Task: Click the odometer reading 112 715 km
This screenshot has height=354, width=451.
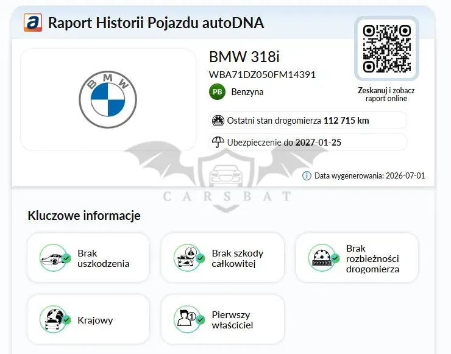Action: pos(346,121)
